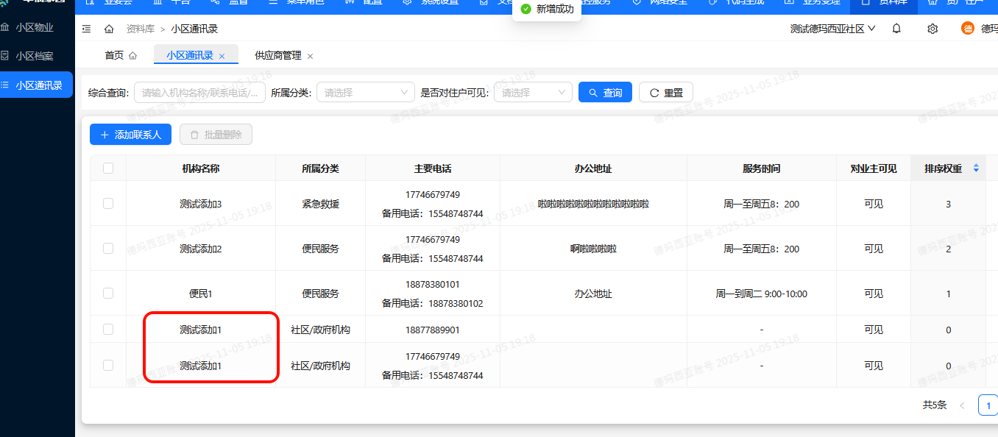This screenshot has width=998, height=437.
Task: Open 测试德玛西亚社区 community selector
Action: [x=832, y=29]
